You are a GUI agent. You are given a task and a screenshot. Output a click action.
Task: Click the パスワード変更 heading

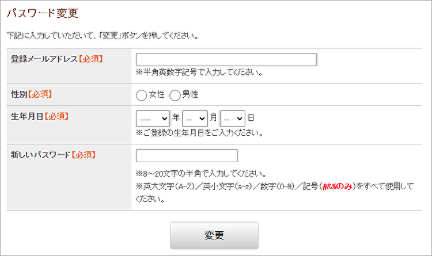[42, 13]
